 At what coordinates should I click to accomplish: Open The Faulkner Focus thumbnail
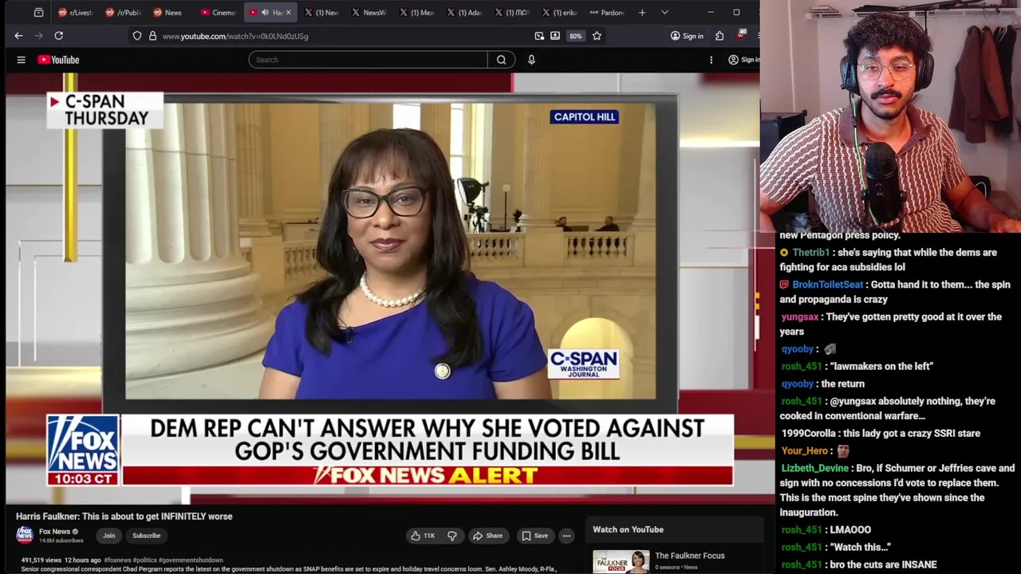pos(621,561)
